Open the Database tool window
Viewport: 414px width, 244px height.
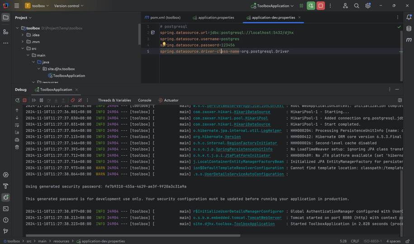point(409,28)
